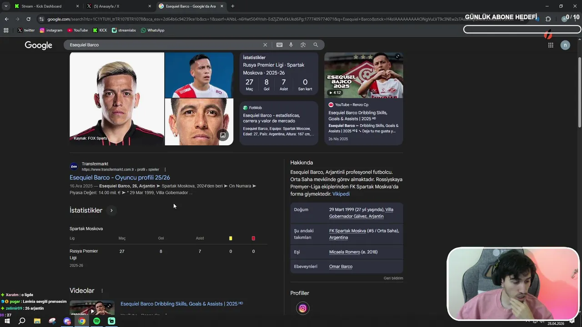The image size is (582, 327).
Task: Open the Vikipedi link in Hakkında
Action: point(341,194)
